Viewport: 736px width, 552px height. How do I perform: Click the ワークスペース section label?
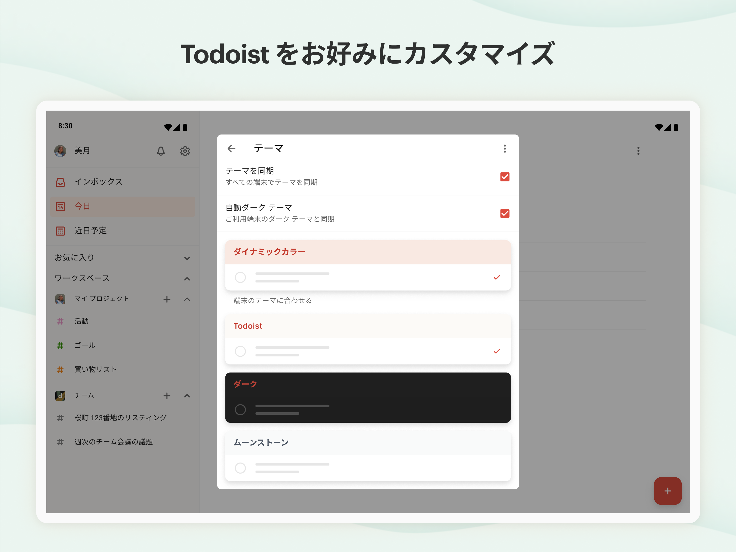pyautogui.click(x=82, y=278)
